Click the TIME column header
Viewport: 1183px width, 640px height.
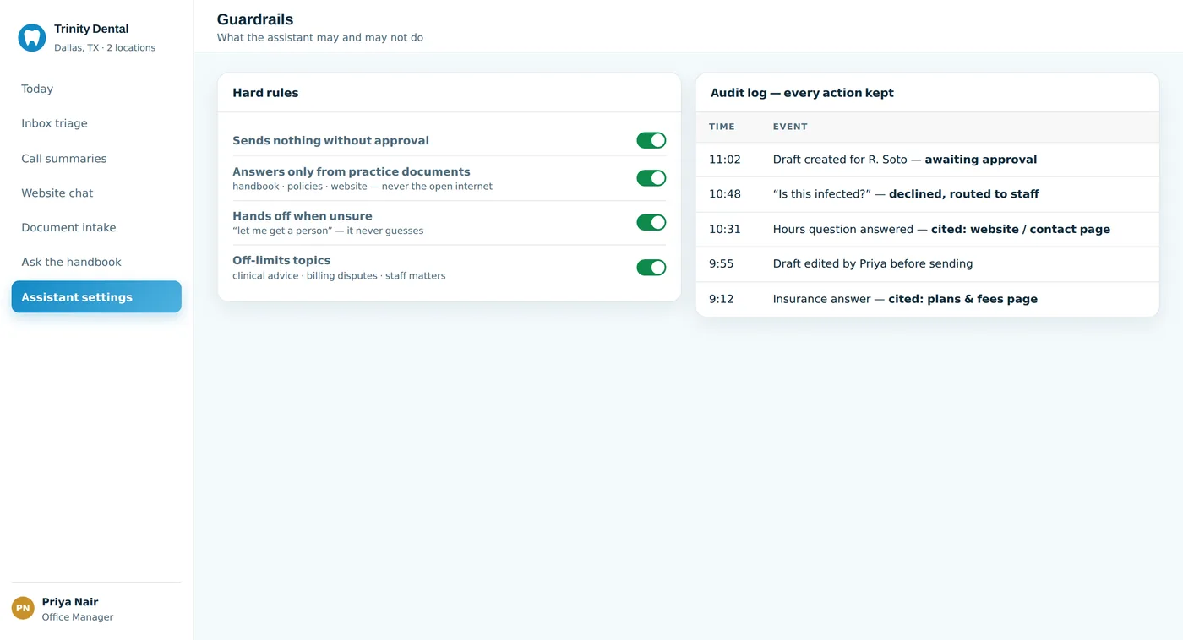[x=722, y=127]
